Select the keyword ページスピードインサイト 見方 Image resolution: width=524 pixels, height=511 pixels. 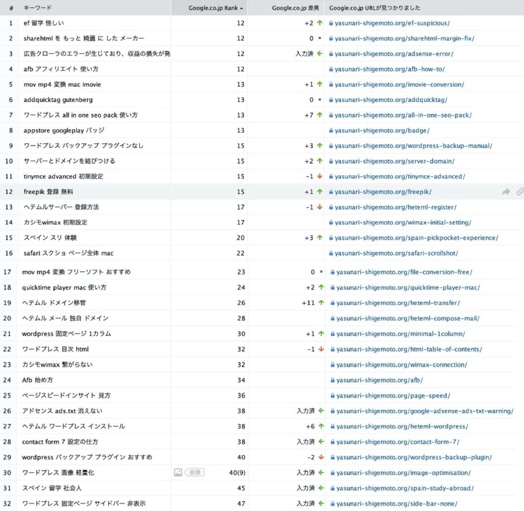point(66,396)
